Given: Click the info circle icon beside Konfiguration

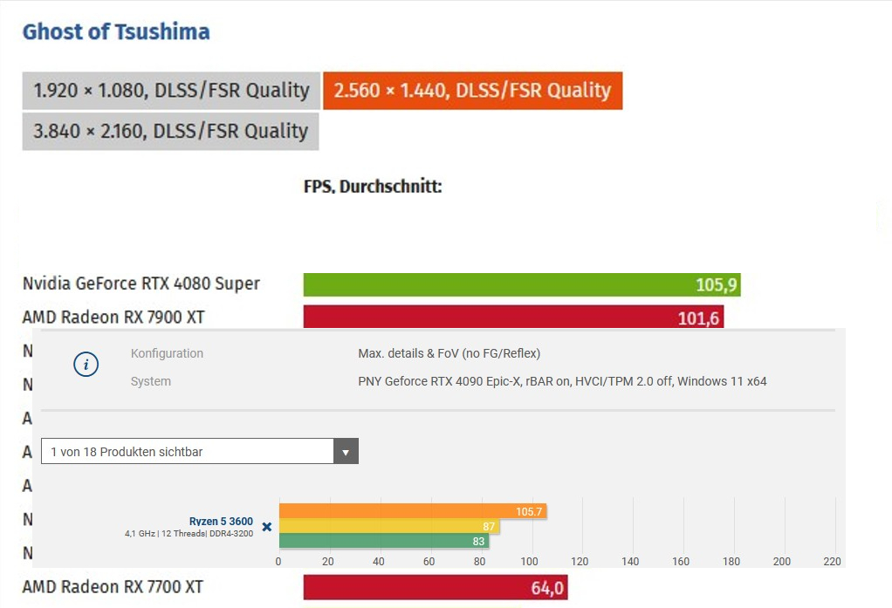Looking at the screenshot, I should 86,364.
